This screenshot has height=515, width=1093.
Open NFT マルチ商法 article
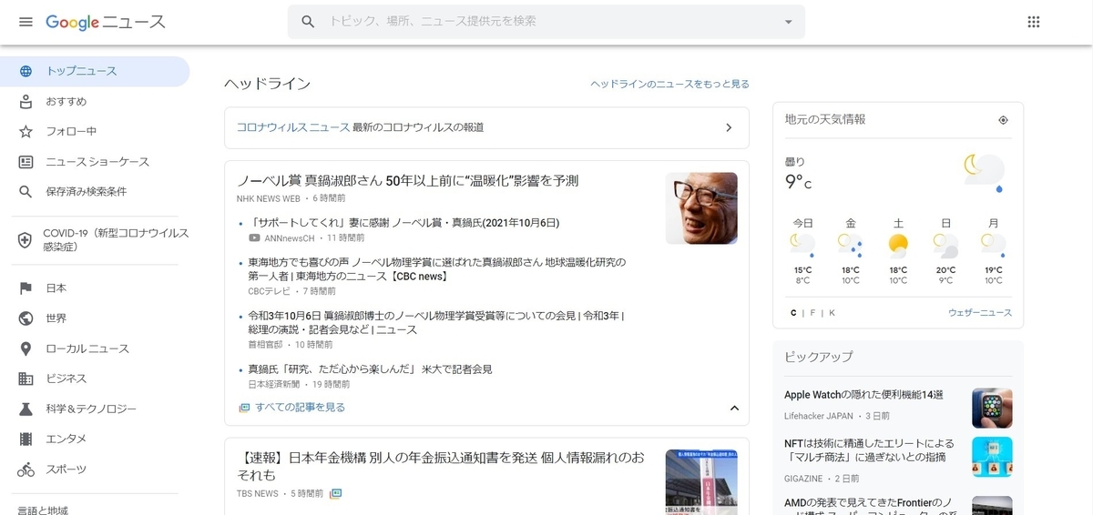867,450
